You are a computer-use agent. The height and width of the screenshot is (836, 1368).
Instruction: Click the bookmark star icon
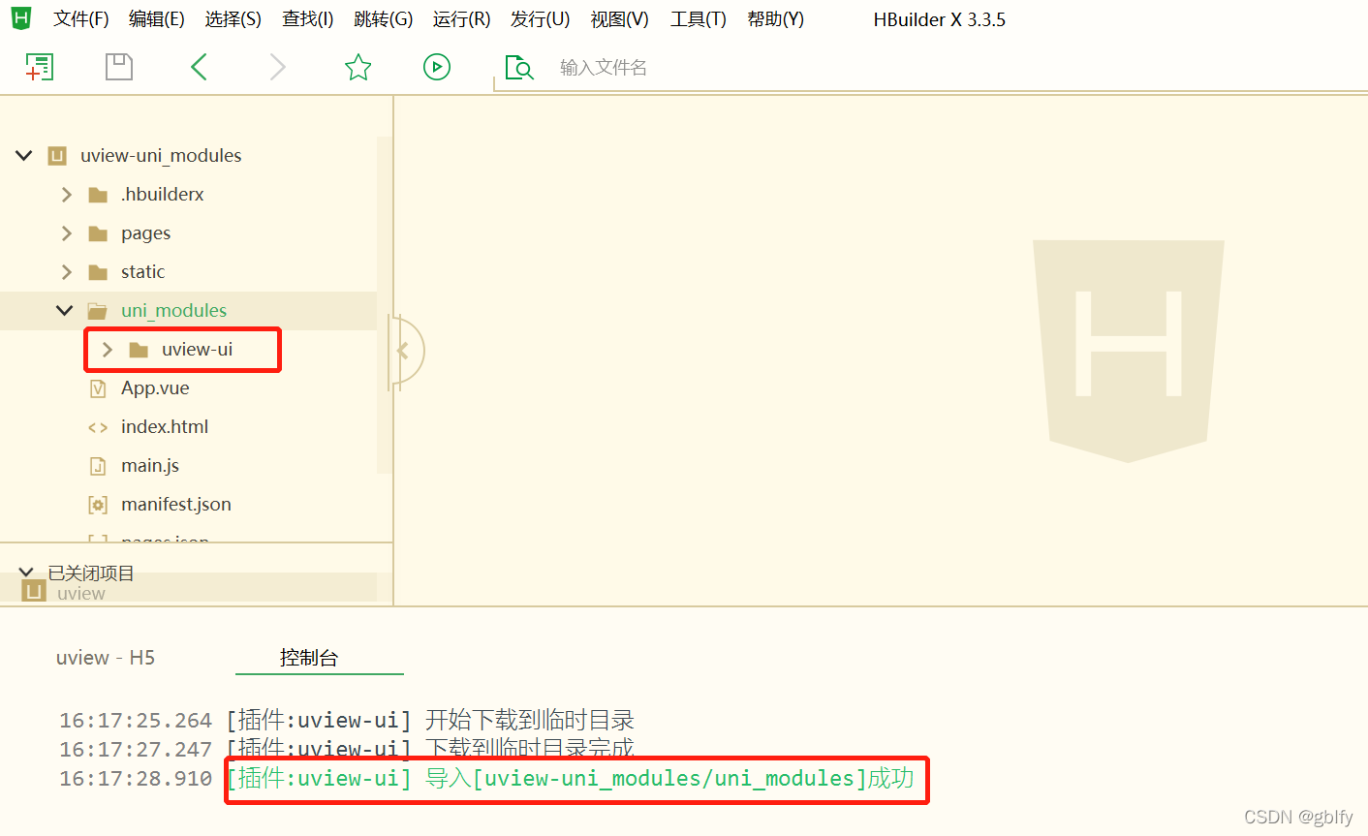358,67
